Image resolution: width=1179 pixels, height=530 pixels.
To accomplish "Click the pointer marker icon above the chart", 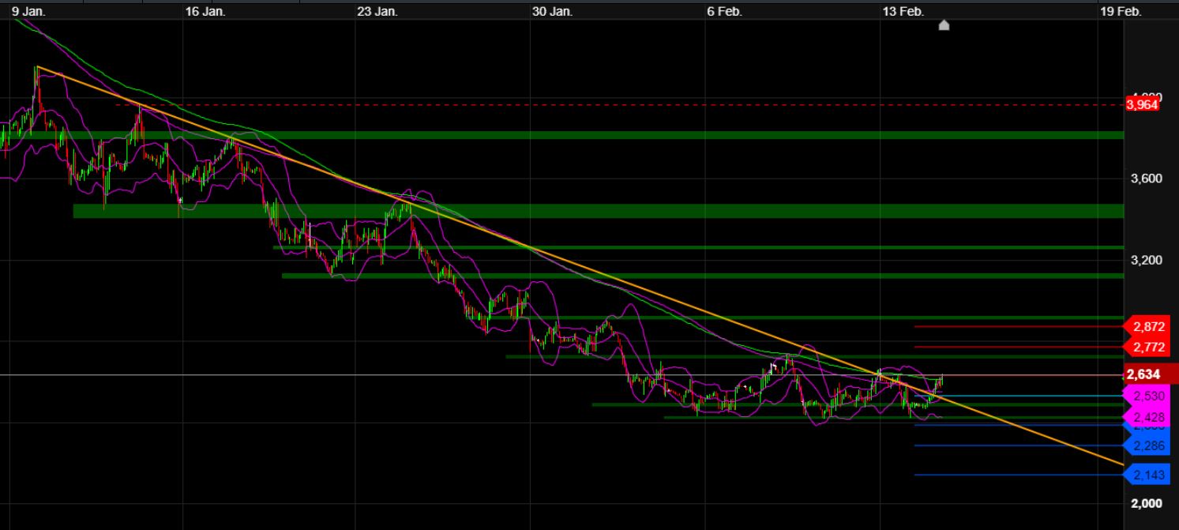I will 944,25.
